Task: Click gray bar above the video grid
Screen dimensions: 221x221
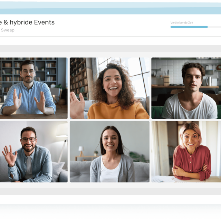Action: (110, 48)
